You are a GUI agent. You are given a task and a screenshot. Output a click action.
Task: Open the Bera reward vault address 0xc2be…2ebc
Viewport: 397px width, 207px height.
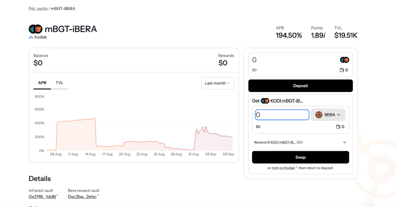pyautogui.click(x=82, y=197)
